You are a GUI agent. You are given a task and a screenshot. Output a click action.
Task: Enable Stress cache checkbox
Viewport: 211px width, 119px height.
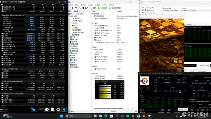[146, 13]
